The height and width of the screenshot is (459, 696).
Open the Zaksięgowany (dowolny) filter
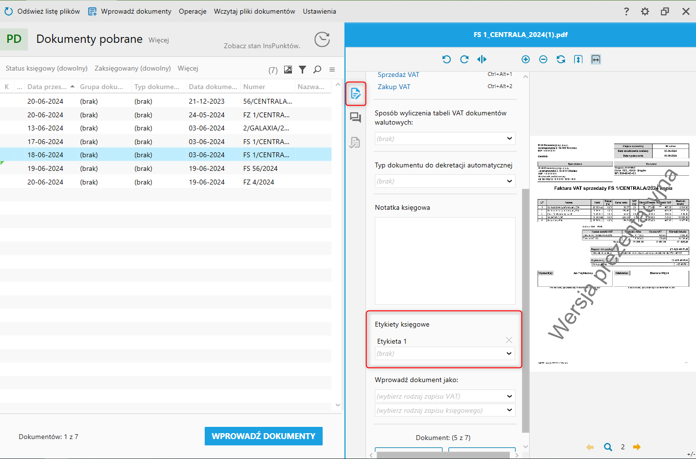(x=133, y=68)
